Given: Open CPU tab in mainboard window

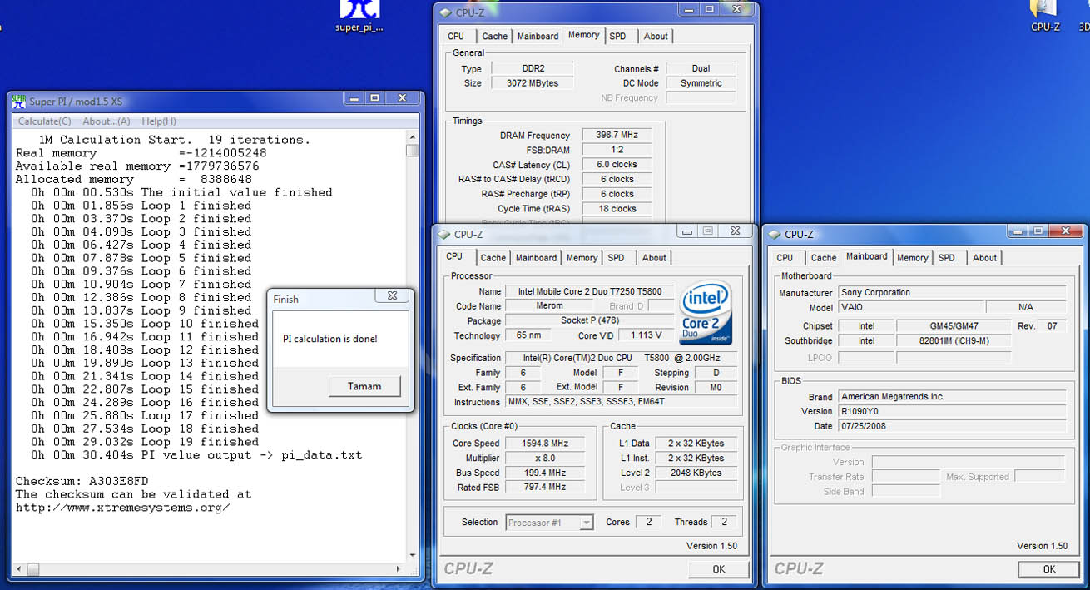Looking at the screenshot, I should pyautogui.click(x=785, y=258).
